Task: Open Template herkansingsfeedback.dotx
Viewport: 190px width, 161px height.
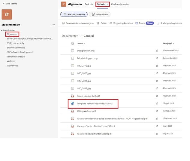Action: 95,104
